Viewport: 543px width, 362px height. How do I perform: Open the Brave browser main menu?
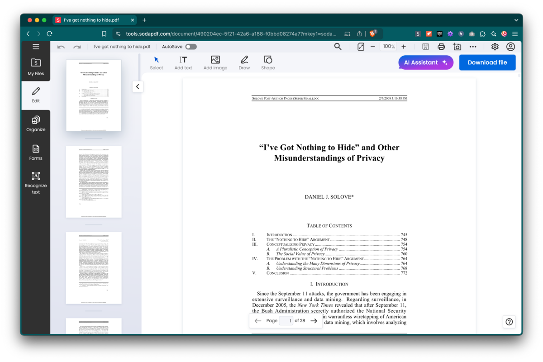pos(515,33)
